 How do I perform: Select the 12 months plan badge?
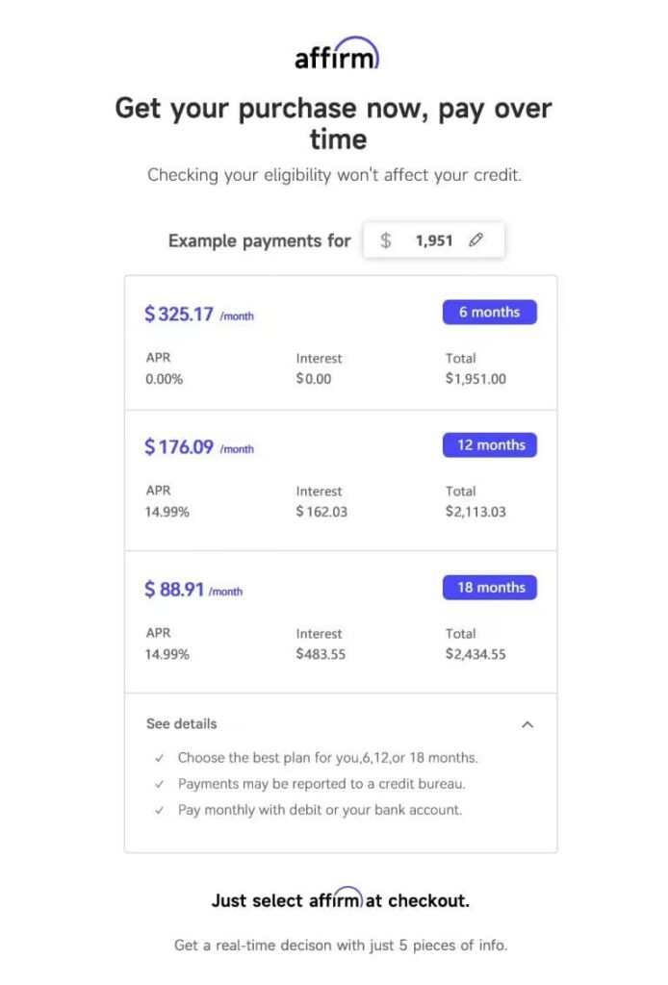click(489, 444)
